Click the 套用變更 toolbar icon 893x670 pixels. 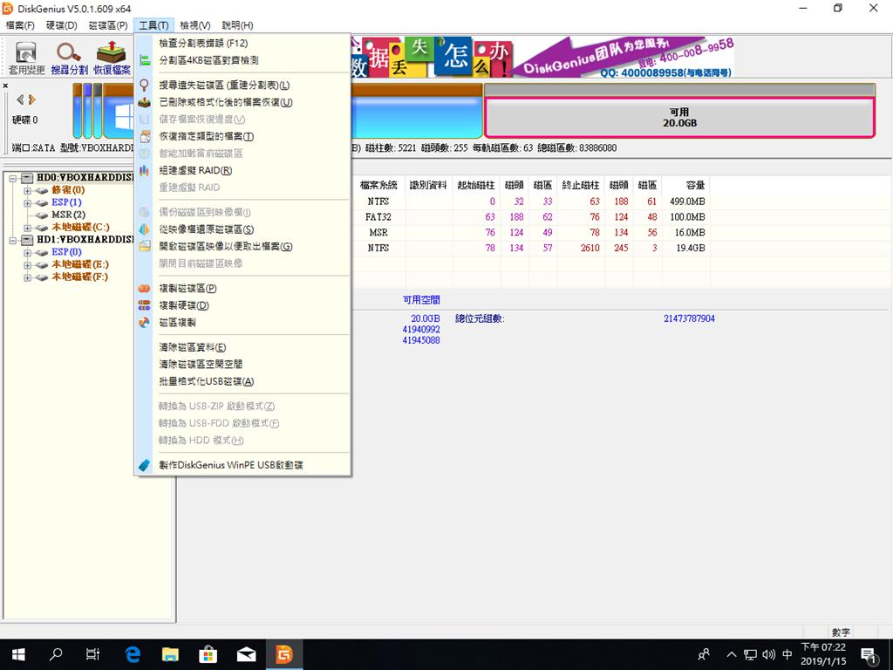pyautogui.click(x=26, y=58)
